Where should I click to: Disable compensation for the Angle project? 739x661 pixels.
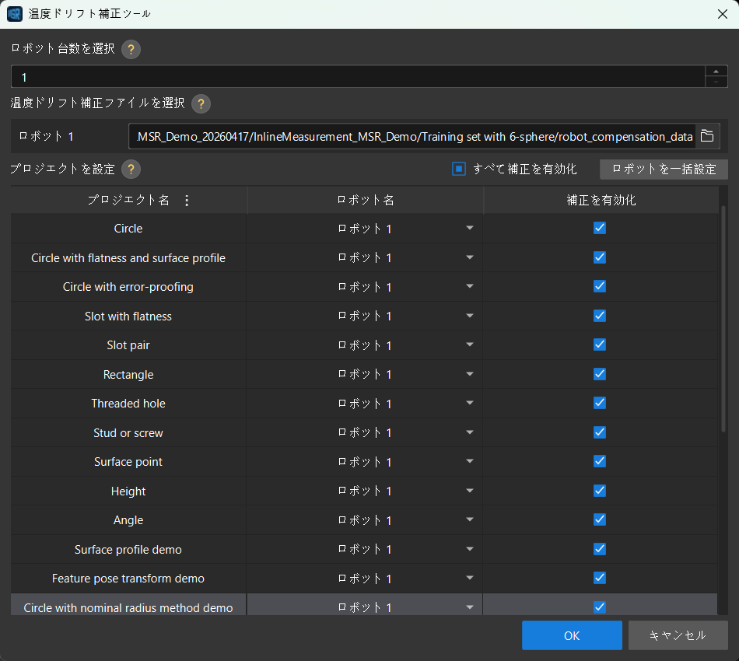(600, 519)
